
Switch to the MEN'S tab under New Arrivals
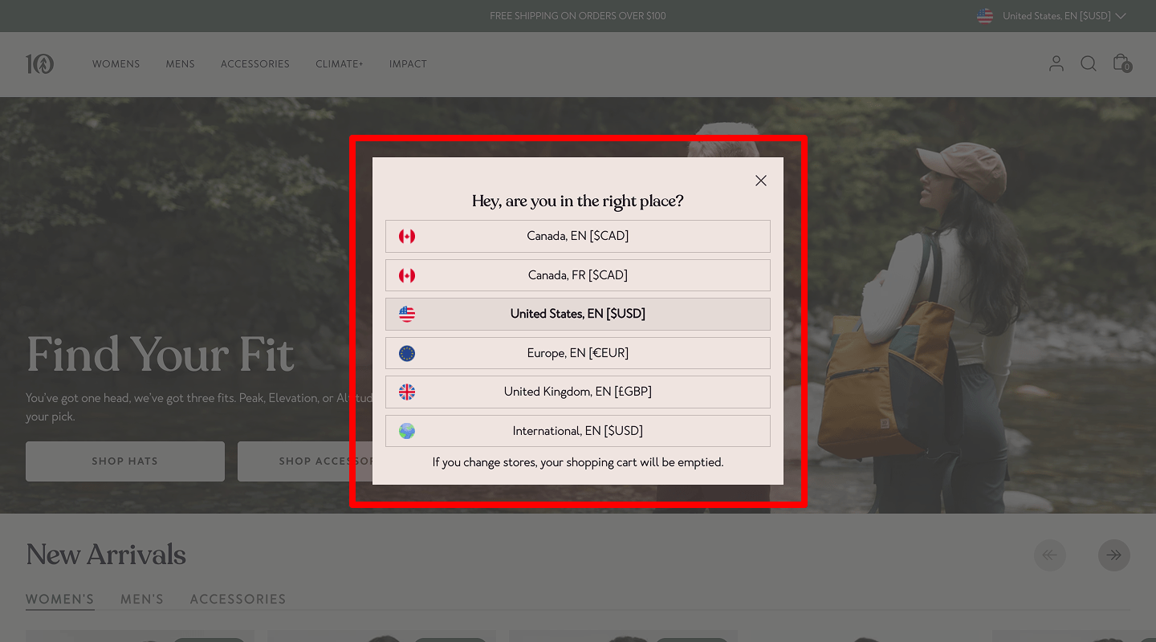(x=141, y=599)
